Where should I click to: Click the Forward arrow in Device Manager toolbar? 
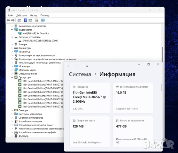(x=13, y=20)
